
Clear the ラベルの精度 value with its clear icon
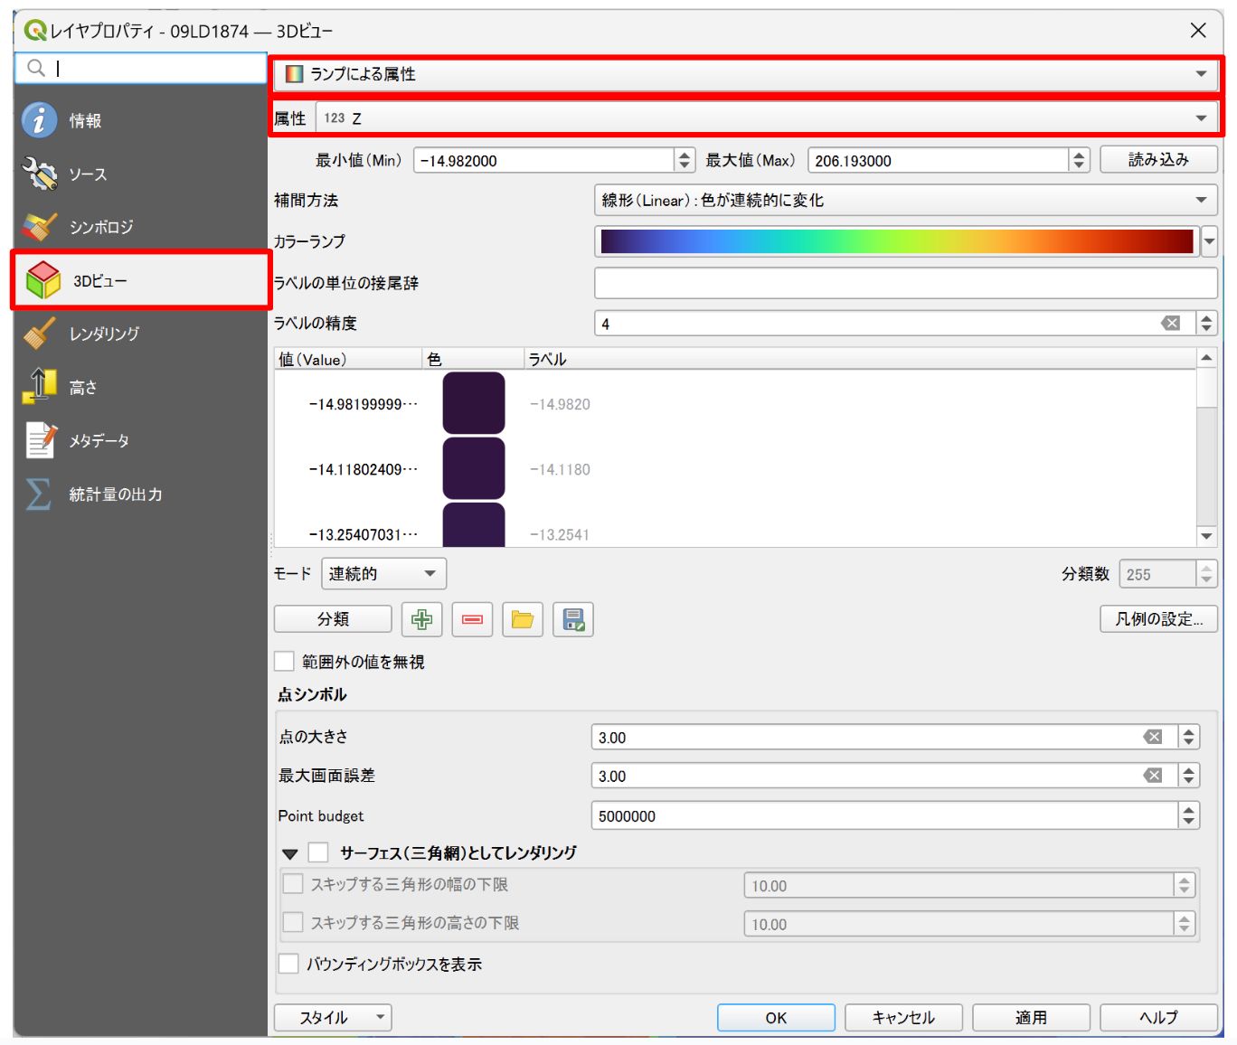[1171, 324]
